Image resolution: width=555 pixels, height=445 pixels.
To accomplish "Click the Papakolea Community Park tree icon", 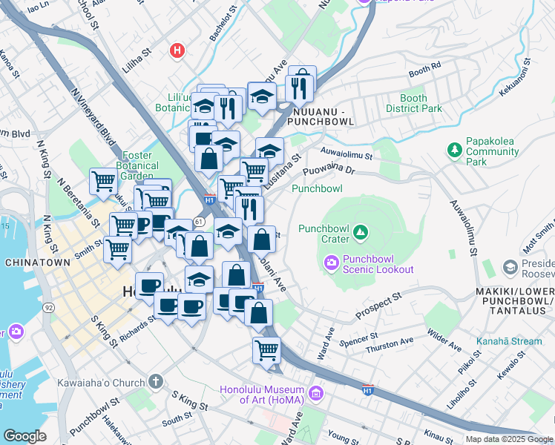I will 454,151.
